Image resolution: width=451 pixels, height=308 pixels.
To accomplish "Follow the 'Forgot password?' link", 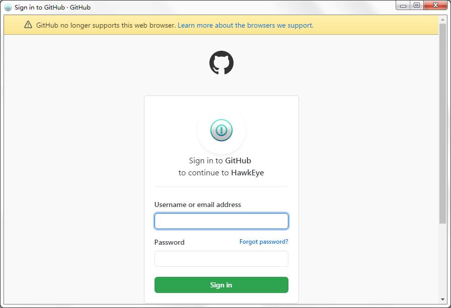I will [x=264, y=242].
